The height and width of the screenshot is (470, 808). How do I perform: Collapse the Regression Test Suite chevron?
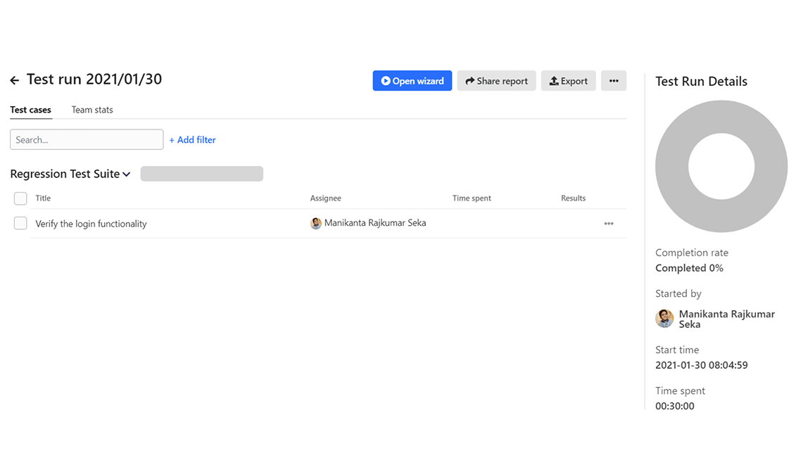[127, 174]
